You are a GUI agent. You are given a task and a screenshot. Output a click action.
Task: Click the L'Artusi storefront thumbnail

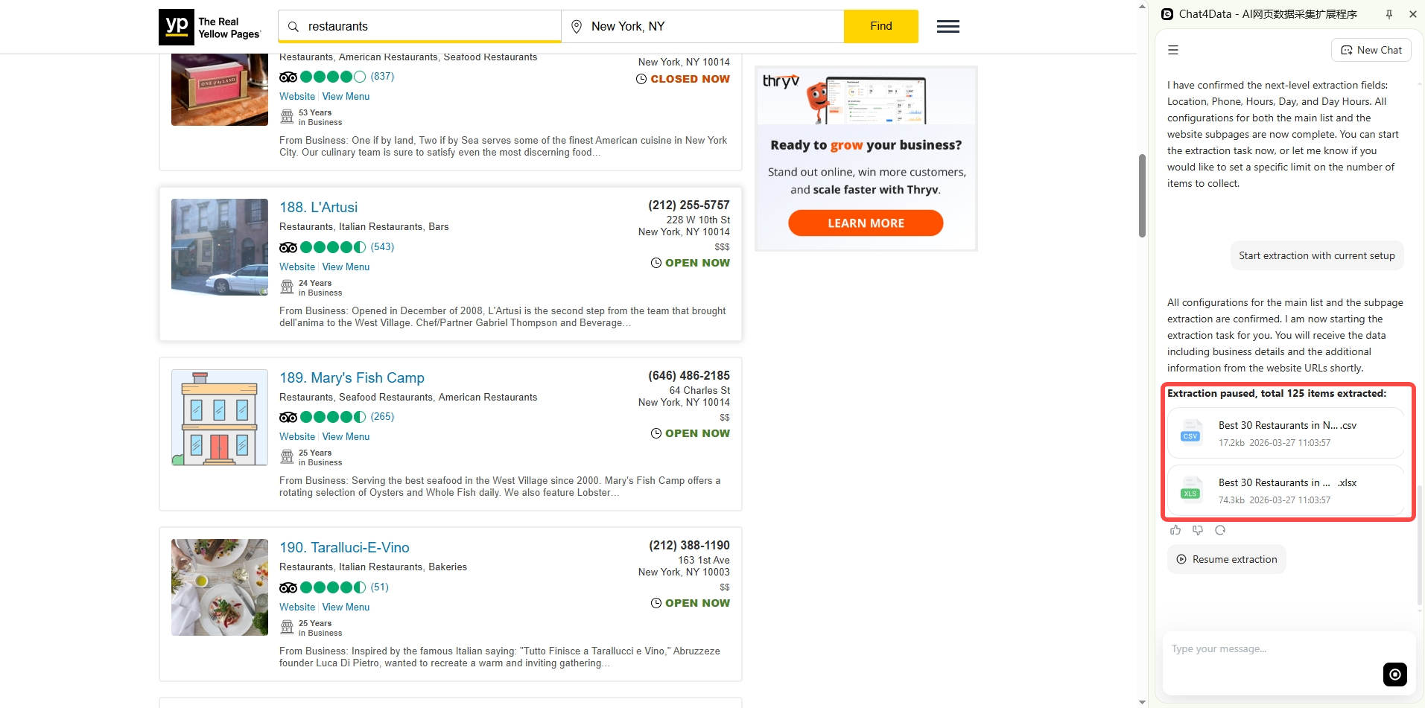click(x=220, y=247)
